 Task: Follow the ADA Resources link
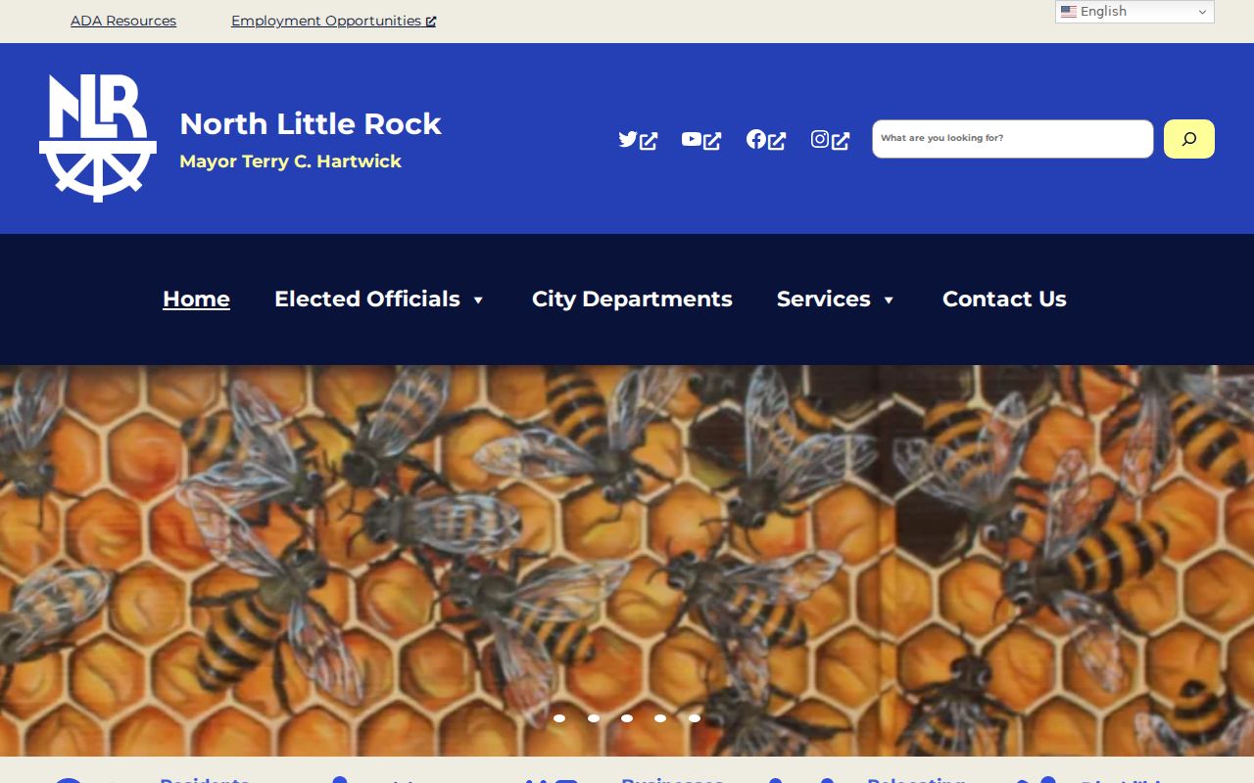pyautogui.click(x=123, y=21)
